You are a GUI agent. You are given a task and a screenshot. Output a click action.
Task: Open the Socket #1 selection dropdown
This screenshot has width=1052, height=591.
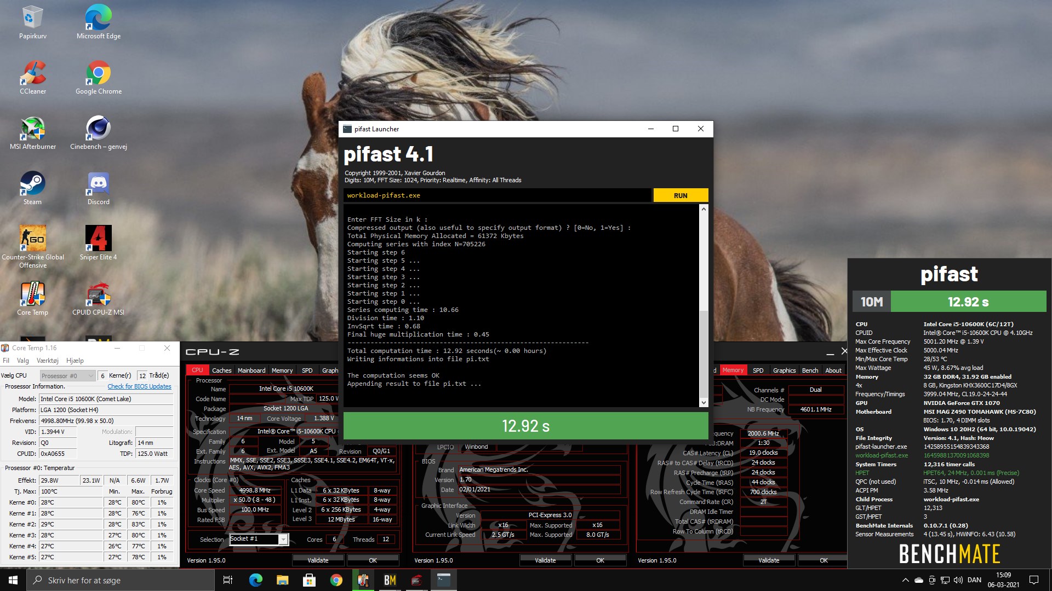pyautogui.click(x=259, y=539)
